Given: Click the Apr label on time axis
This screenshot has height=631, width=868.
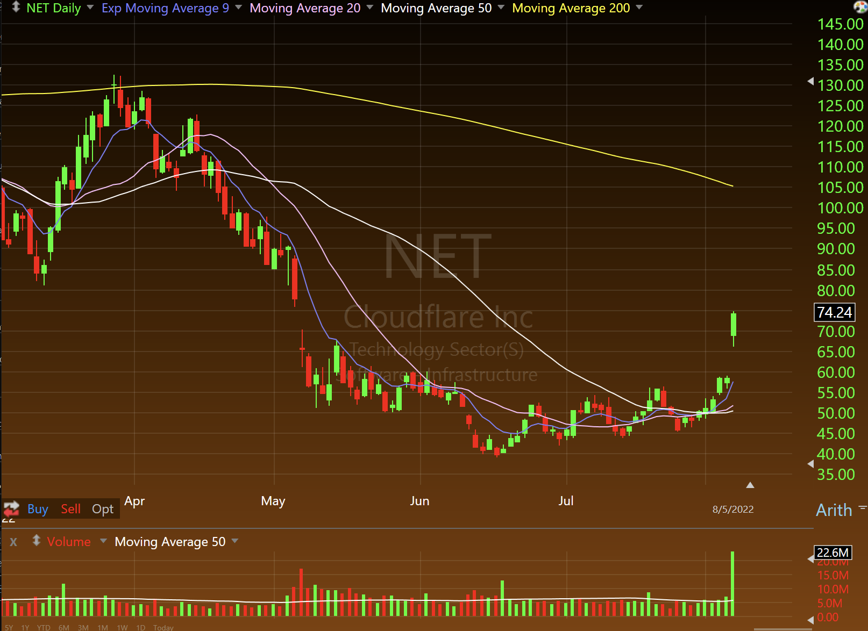Looking at the screenshot, I should pyautogui.click(x=134, y=501).
